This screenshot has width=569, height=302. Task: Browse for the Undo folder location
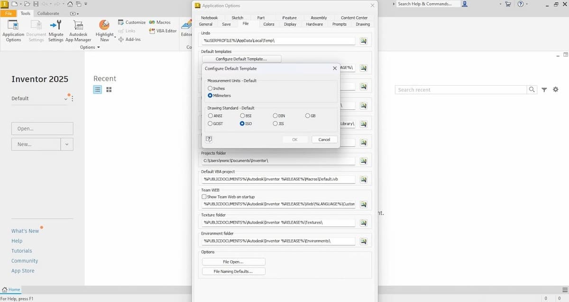tap(363, 41)
